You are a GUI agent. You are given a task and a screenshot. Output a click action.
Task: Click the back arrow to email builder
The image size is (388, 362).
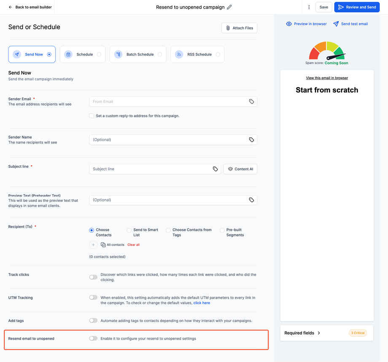[x=11, y=7]
